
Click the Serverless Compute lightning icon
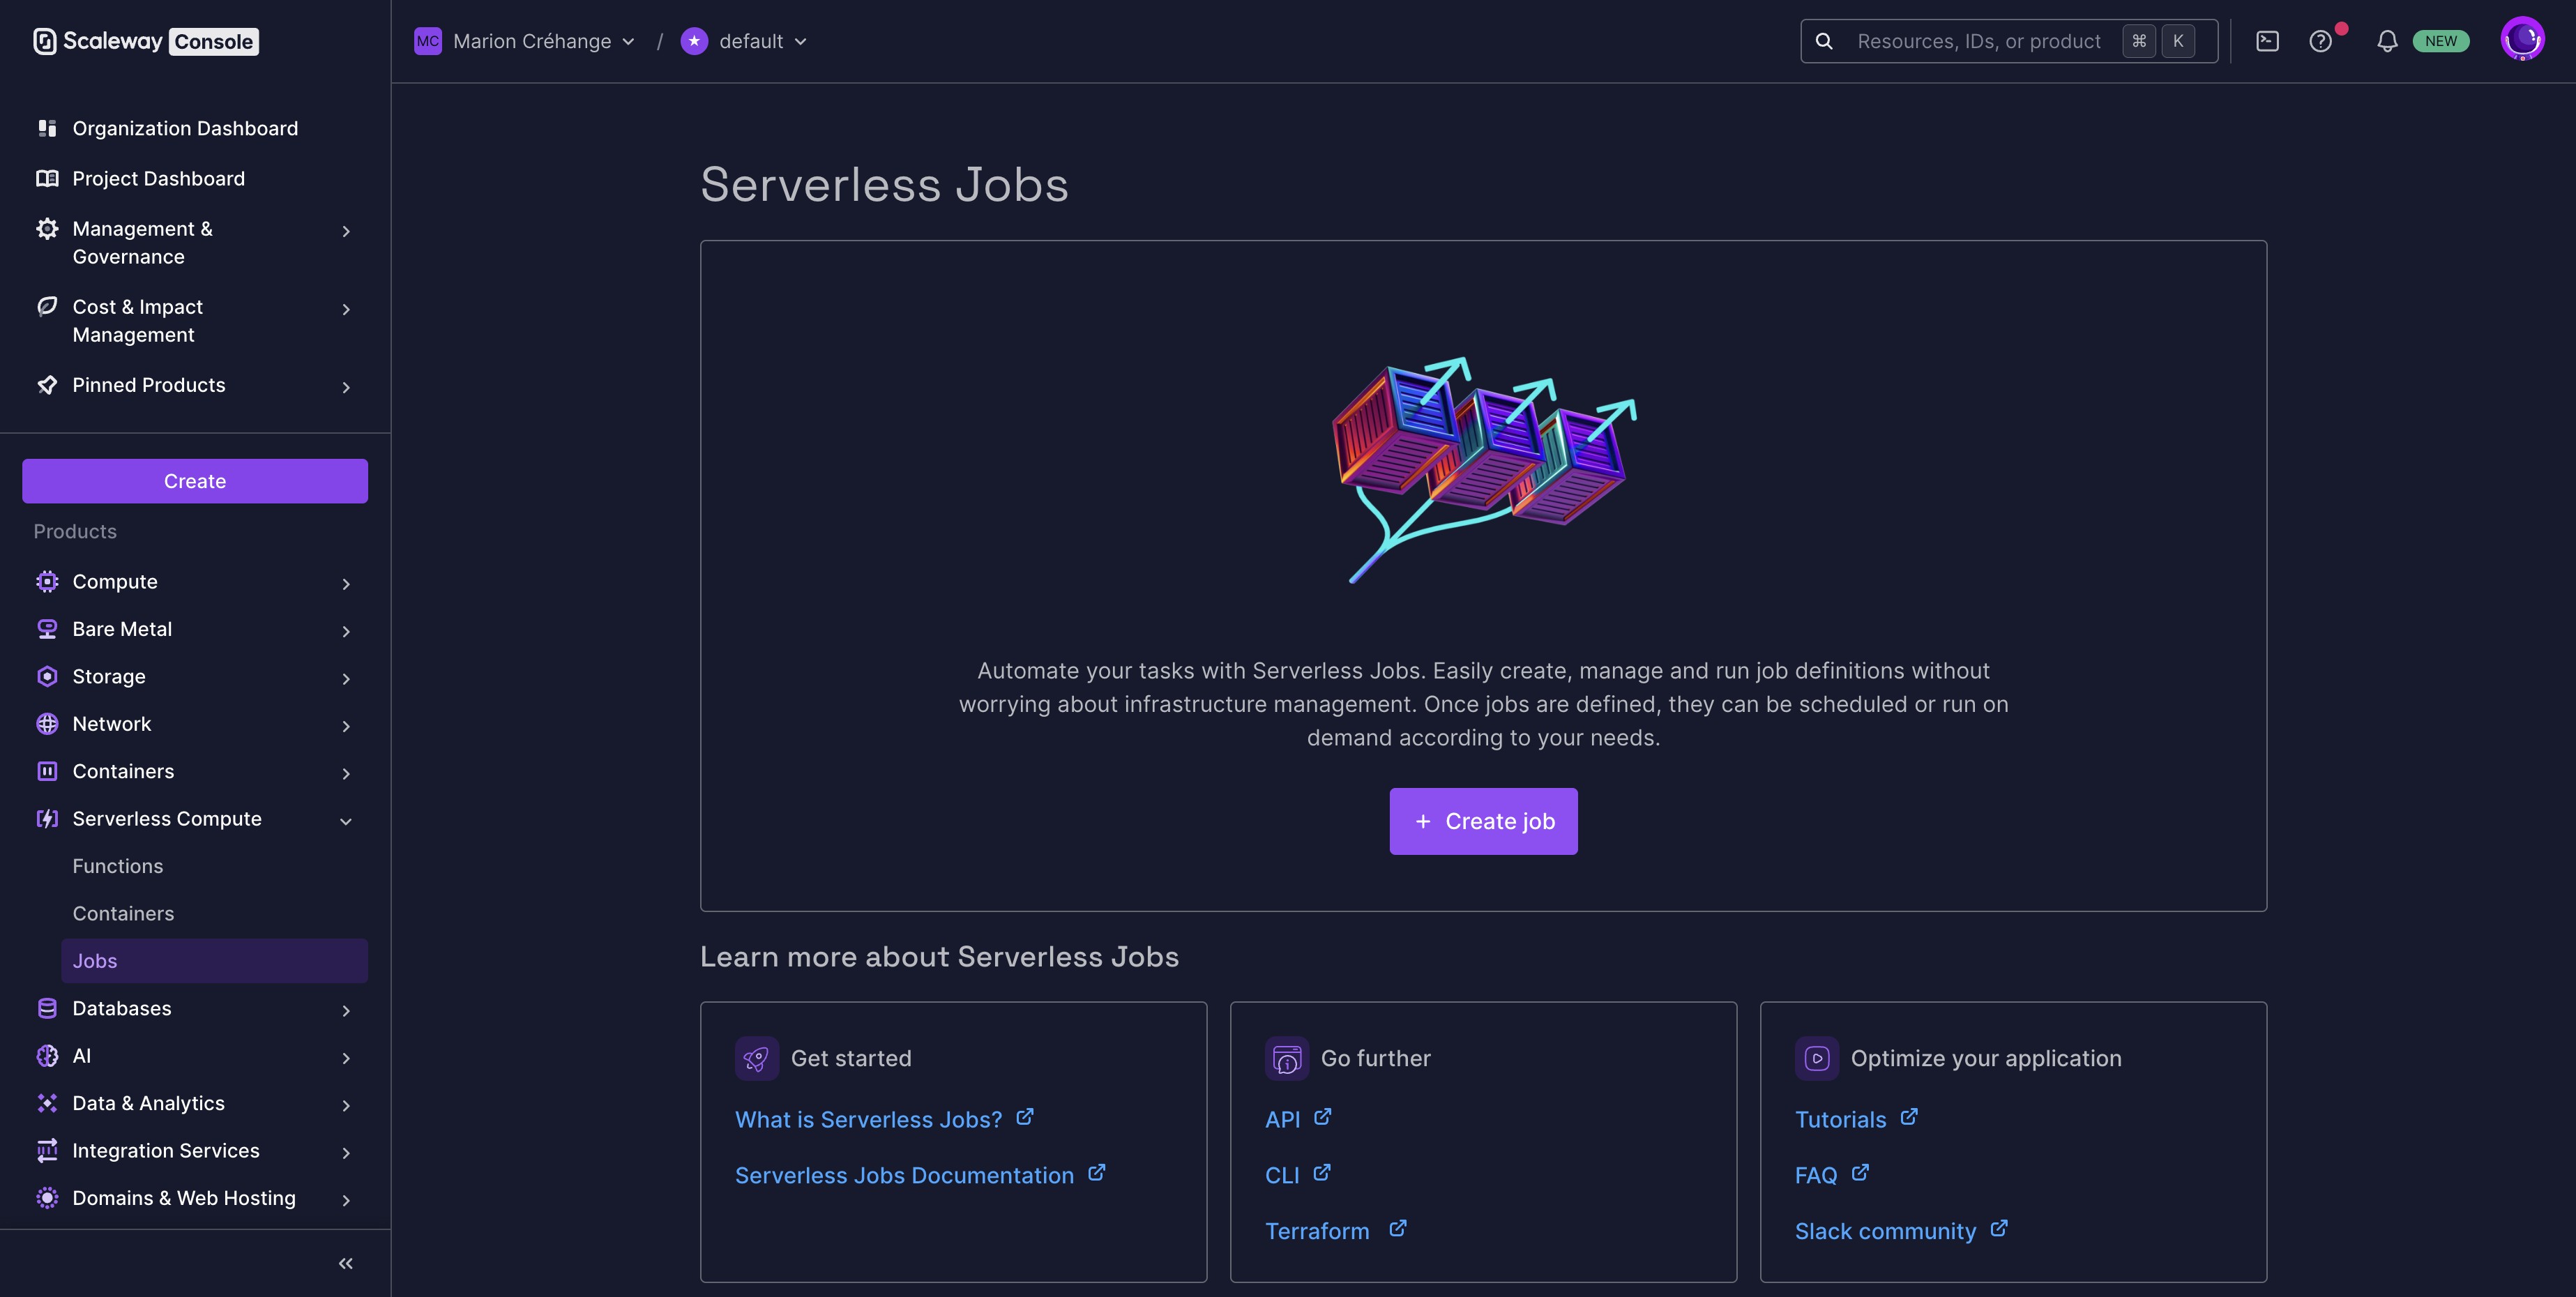[x=47, y=819]
